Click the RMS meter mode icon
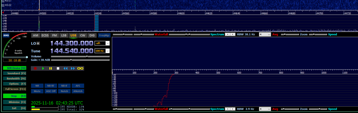This screenshot has height=113, width=358. 6,35
